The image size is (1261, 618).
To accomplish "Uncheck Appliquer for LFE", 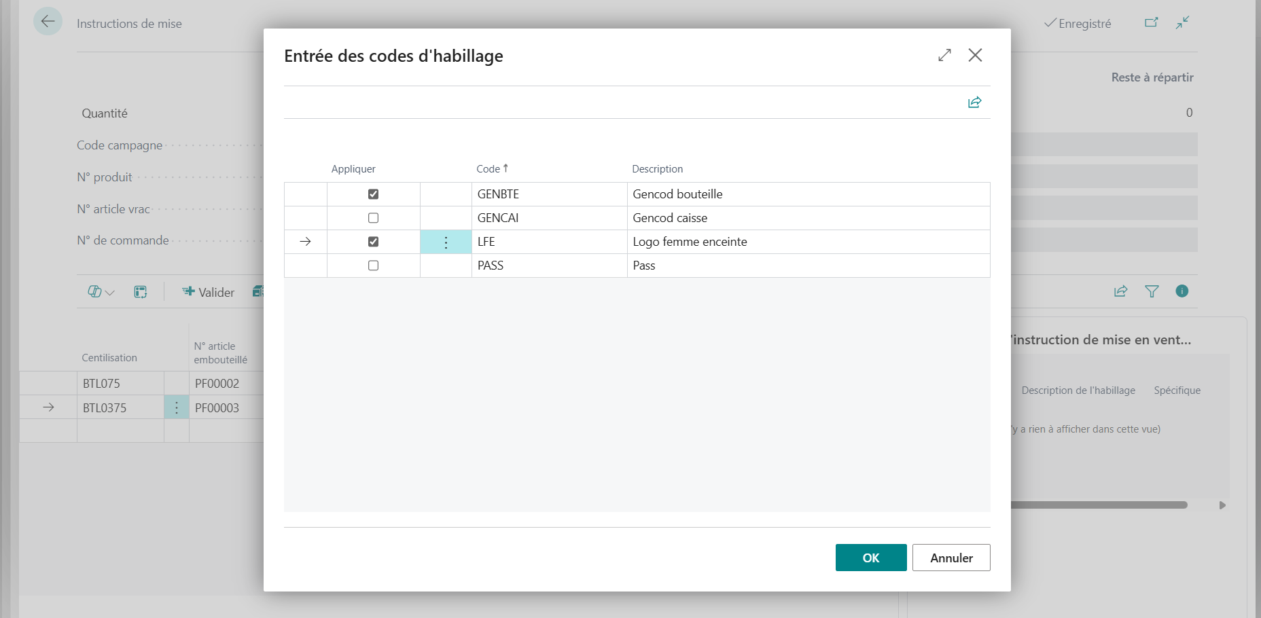I will (x=373, y=242).
